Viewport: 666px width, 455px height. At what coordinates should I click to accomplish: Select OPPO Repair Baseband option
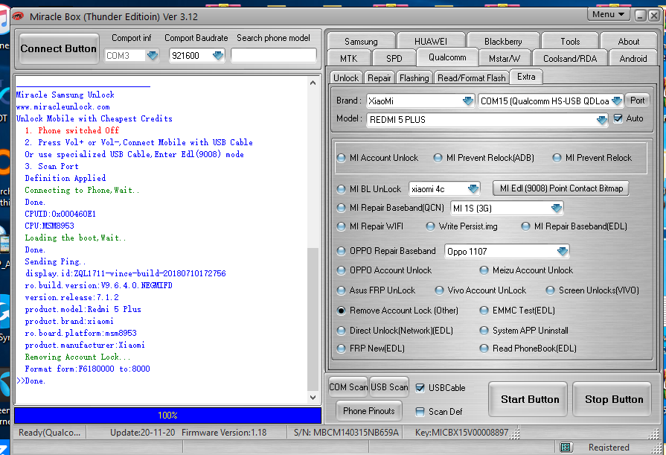click(386, 251)
